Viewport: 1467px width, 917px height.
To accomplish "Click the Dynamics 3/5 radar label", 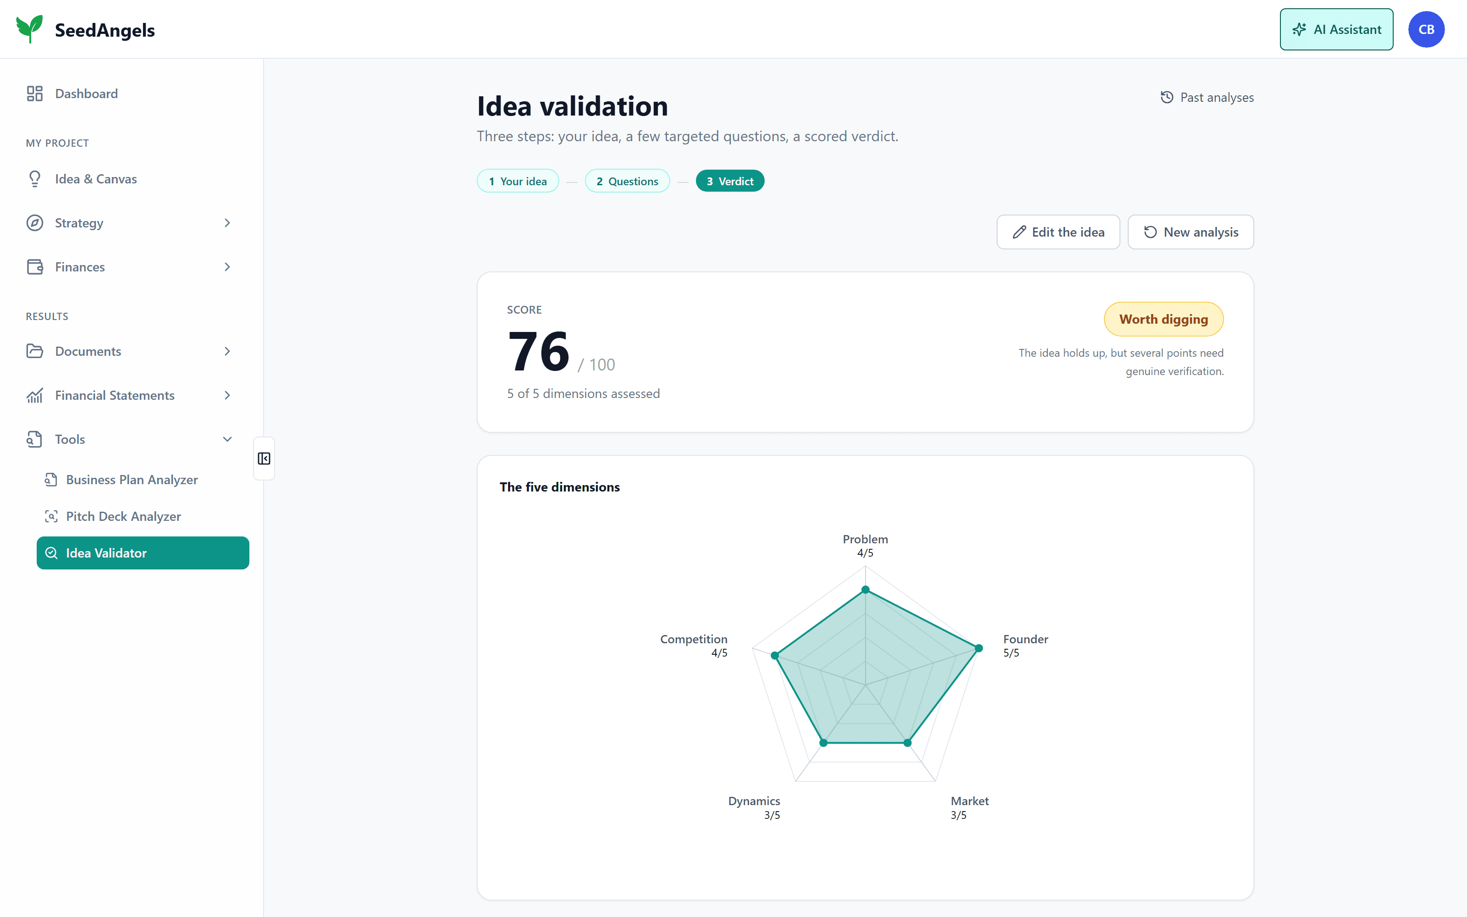I will pos(754,807).
